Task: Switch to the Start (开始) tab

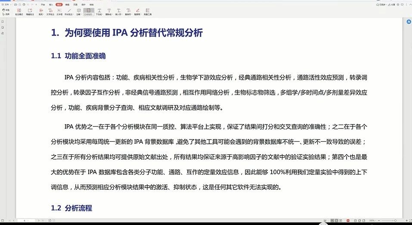Action: [43, 4]
